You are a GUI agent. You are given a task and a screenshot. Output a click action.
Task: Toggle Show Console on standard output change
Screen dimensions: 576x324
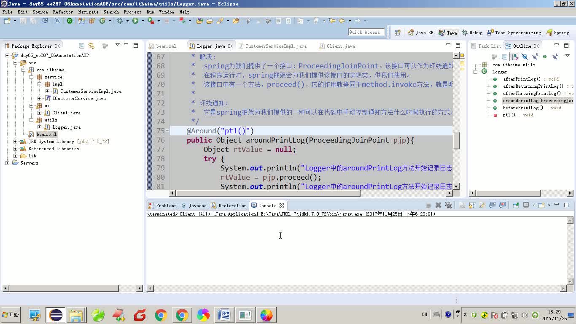point(492,205)
